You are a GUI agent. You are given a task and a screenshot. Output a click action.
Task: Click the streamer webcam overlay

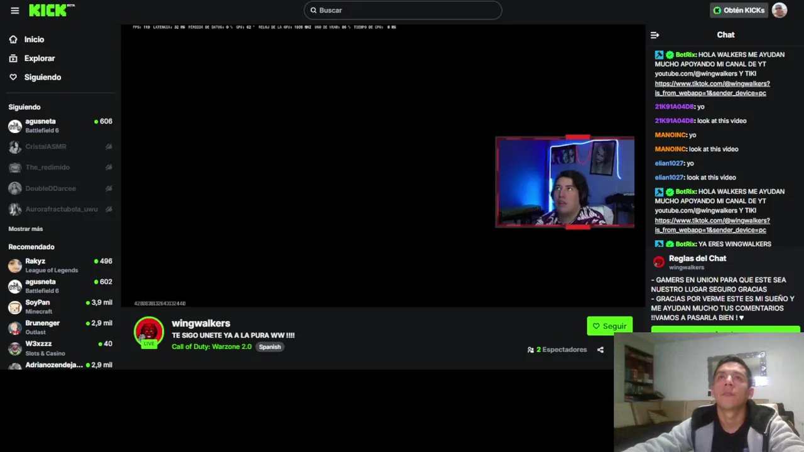click(565, 182)
